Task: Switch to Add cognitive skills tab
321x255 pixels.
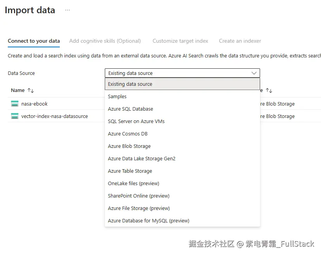Action: tap(105, 41)
